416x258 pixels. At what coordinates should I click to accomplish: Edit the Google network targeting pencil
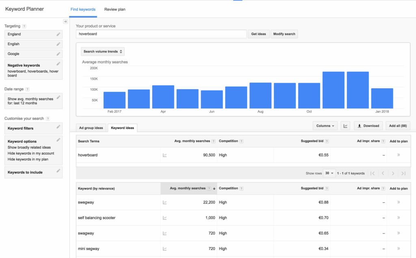click(58, 54)
